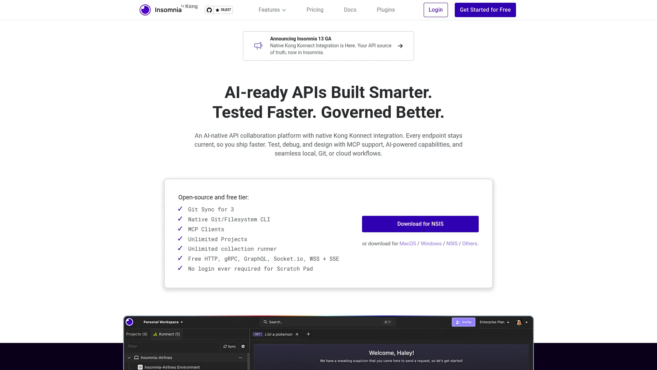Click the 'Unlimited Projects' feature text
657x370 pixels.
pyautogui.click(x=217, y=239)
